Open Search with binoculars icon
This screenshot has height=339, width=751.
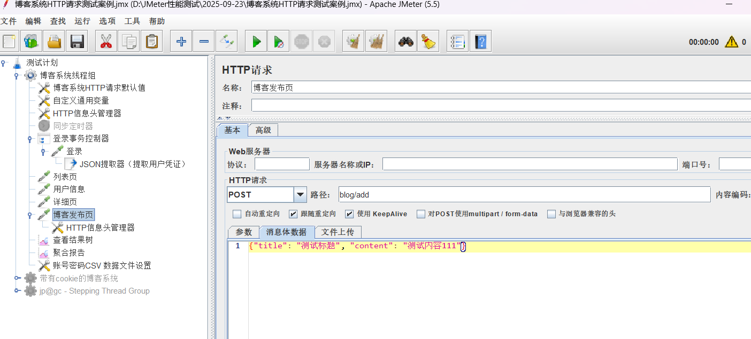pyautogui.click(x=405, y=41)
